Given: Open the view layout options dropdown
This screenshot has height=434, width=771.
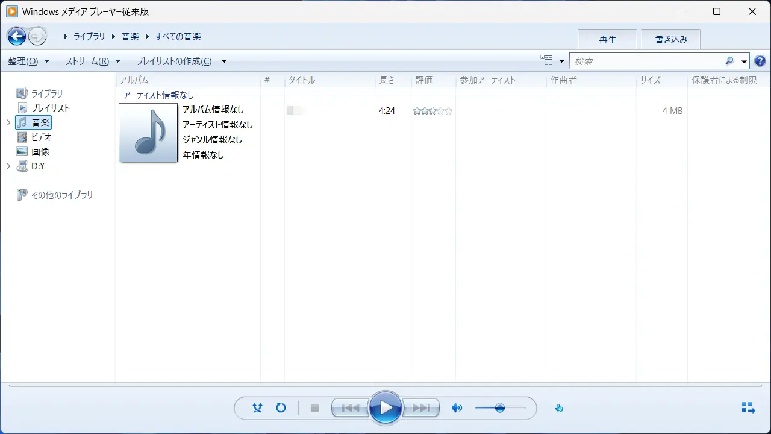Looking at the screenshot, I should click(x=552, y=60).
